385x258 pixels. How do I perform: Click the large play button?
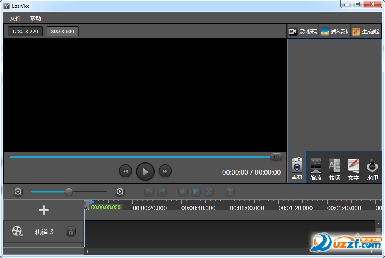coord(145,172)
